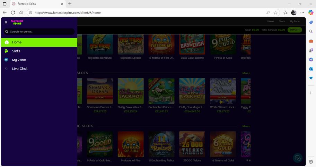Open Settings and more menu

[x=302, y=12]
